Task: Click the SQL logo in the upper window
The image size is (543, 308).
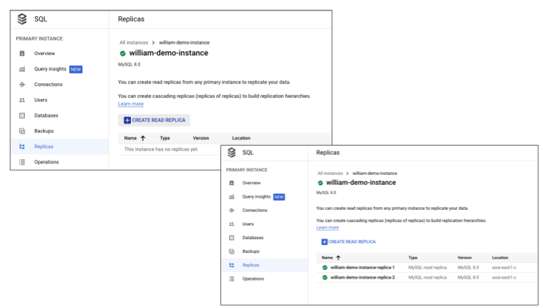Action: pos(22,19)
